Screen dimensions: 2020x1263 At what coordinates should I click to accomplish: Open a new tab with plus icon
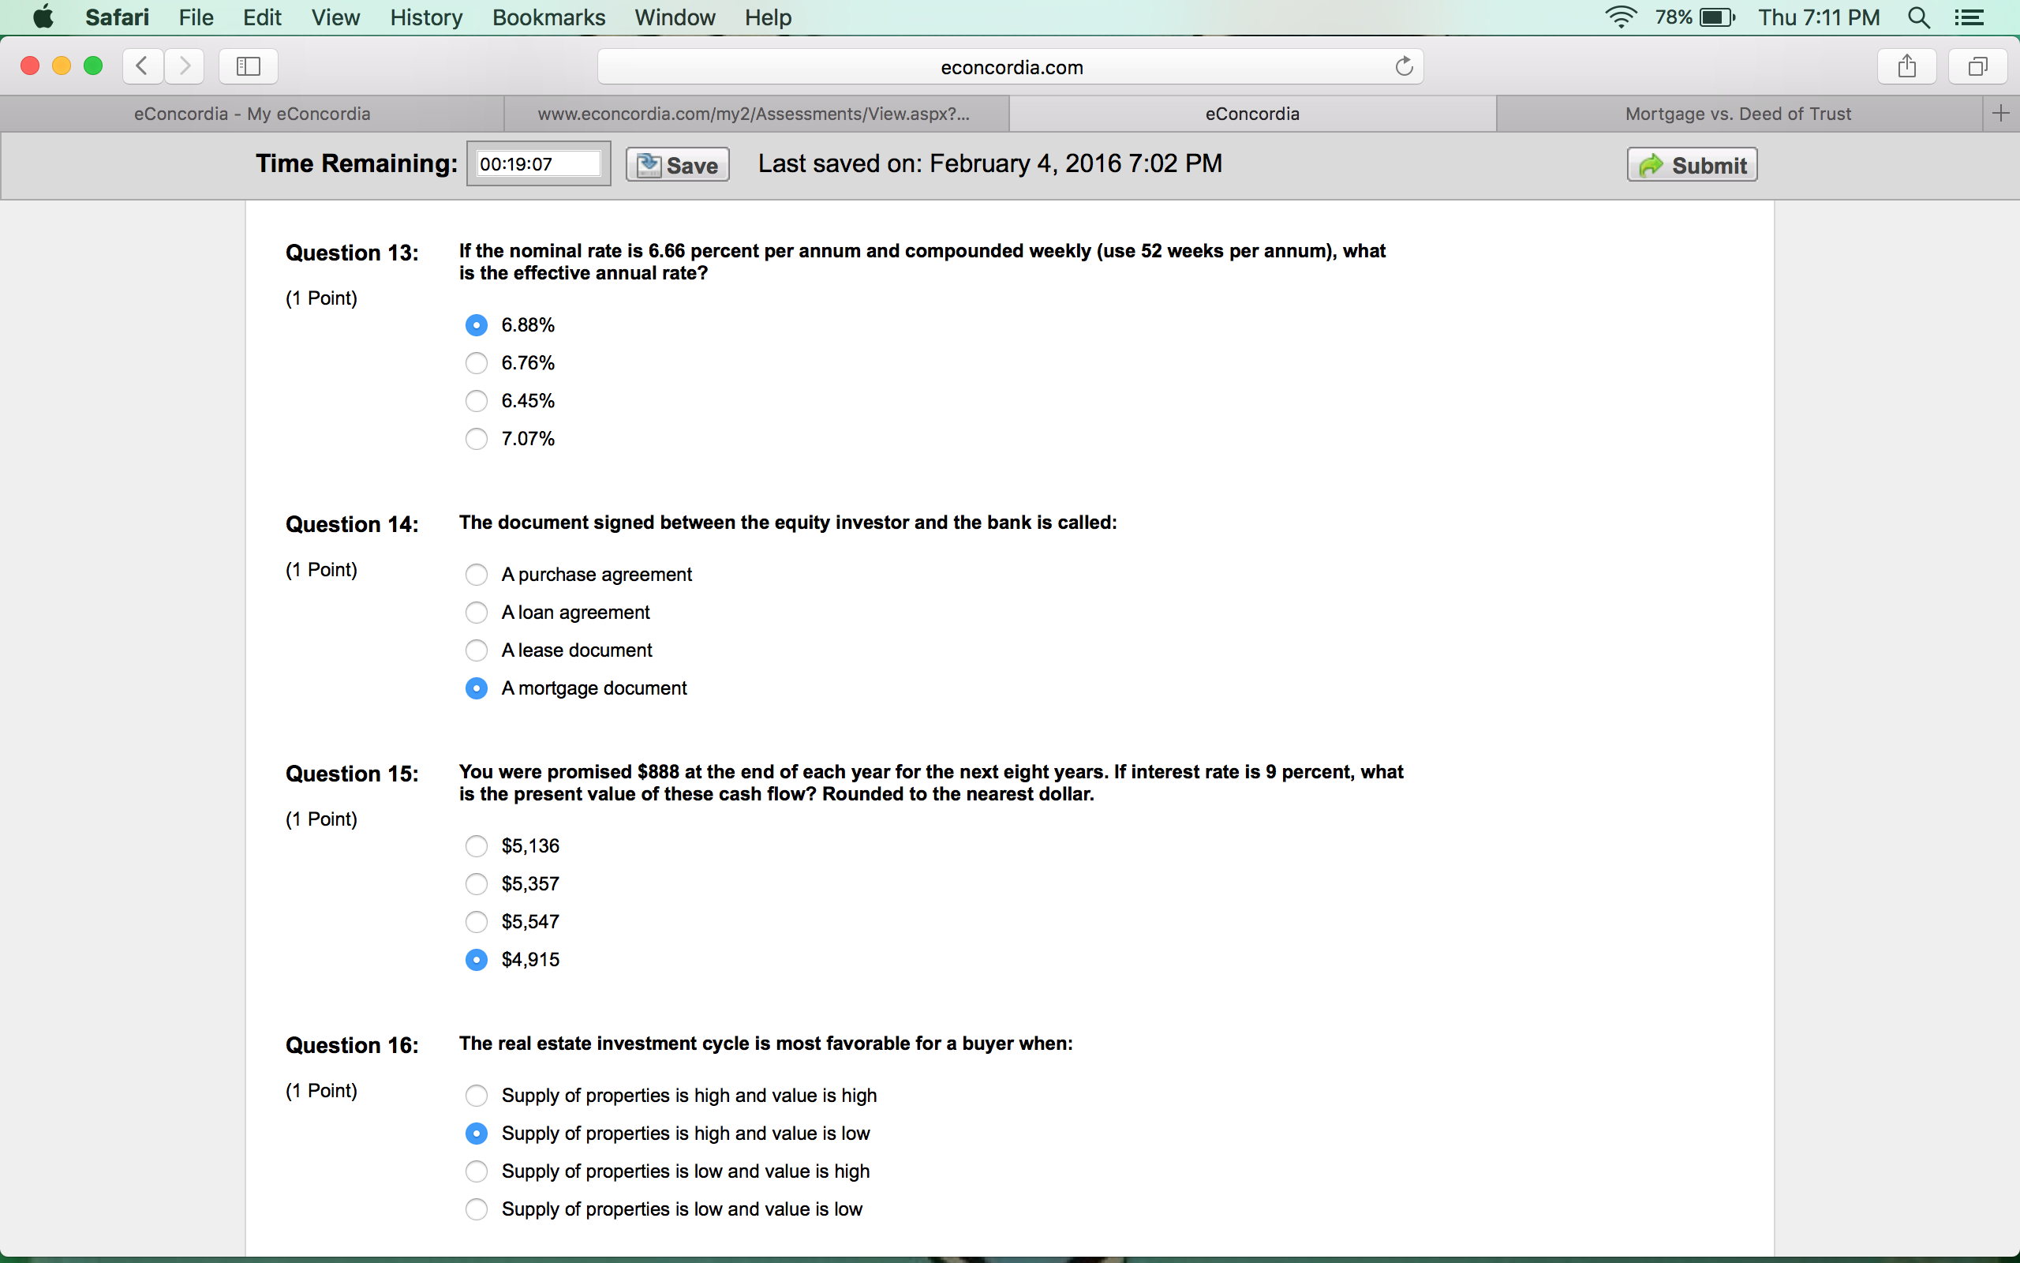(x=2001, y=114)
